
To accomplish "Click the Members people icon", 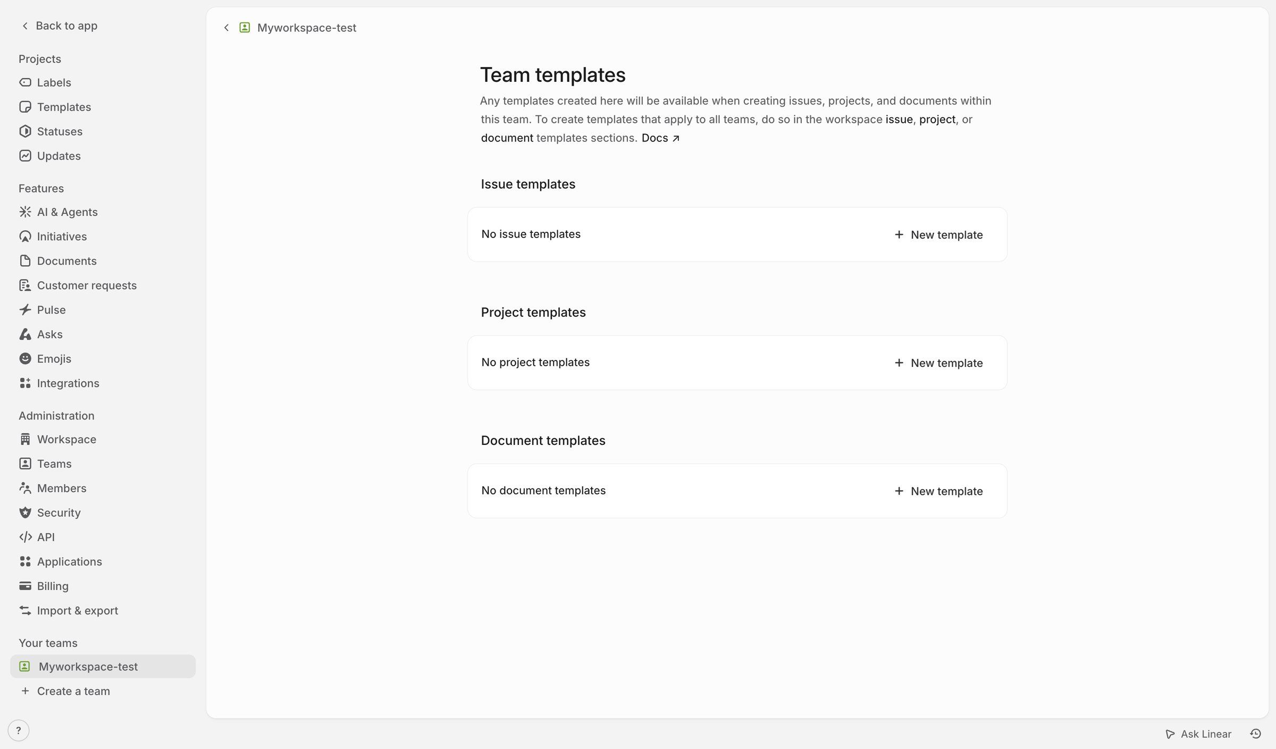I will (25, 488).
